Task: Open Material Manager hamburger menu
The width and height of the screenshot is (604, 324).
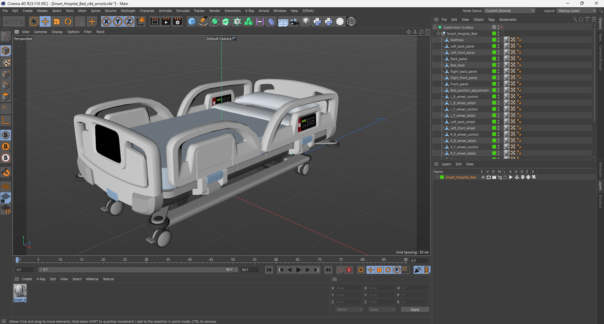Action: coord(17,279)
